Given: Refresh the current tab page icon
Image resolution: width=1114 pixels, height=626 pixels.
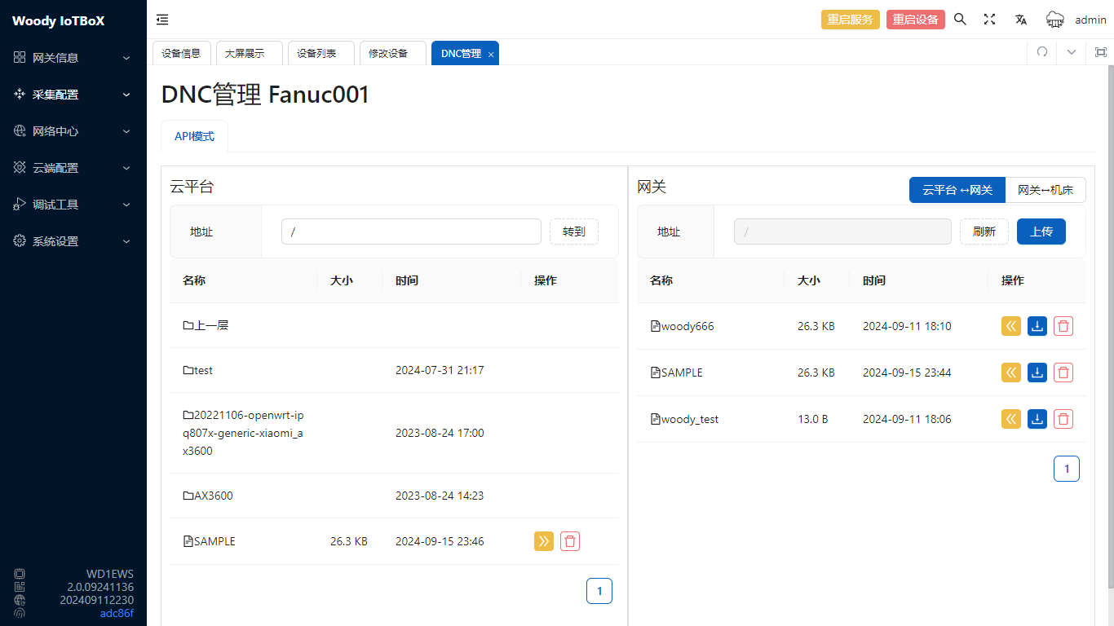Looking at the screenshot, I should pyautogui.click(x=1041, y=52).
